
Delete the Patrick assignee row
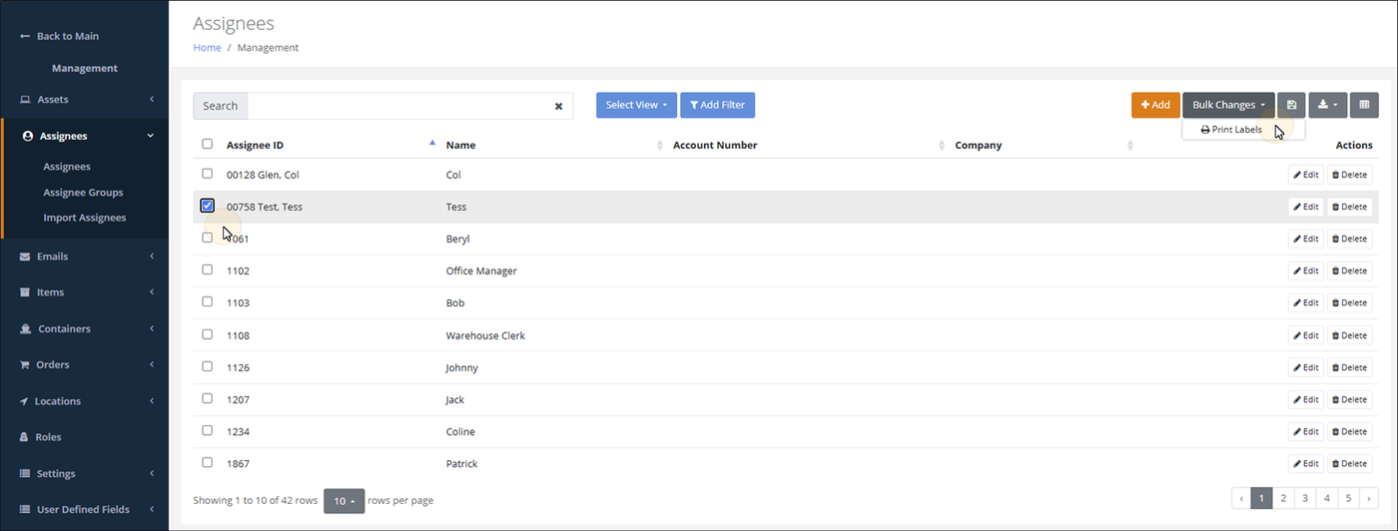1349,463
